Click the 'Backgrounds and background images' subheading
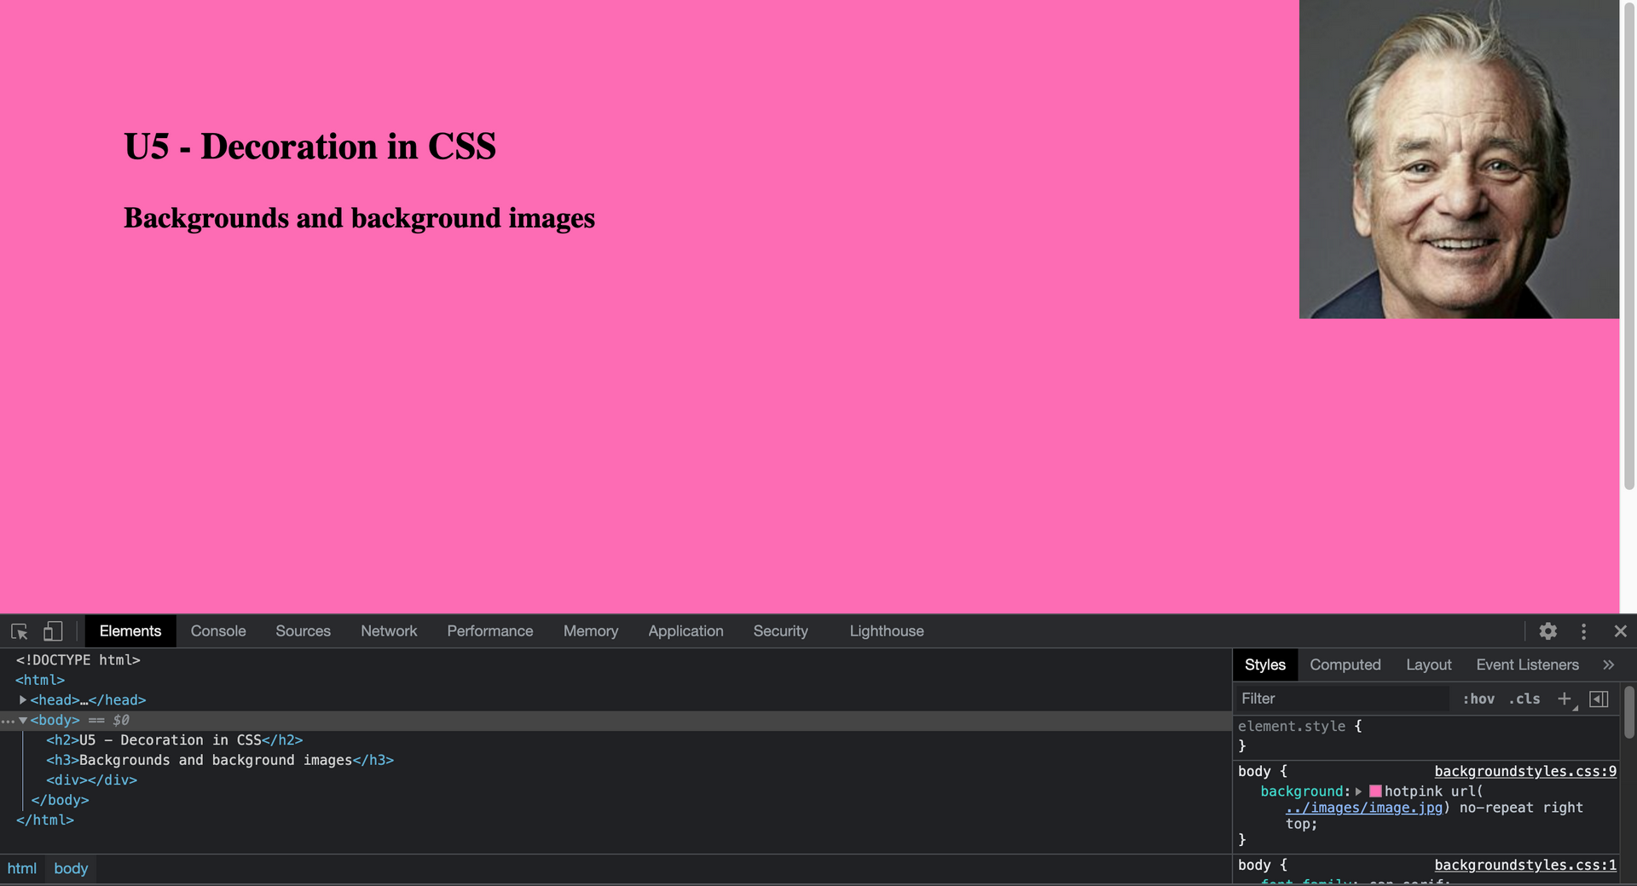 click(x=359, y=218)
